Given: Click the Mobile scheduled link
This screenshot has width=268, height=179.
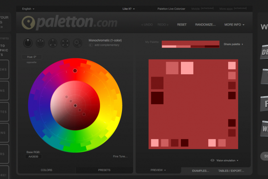Looking at the screenshot, I should 202,9.
